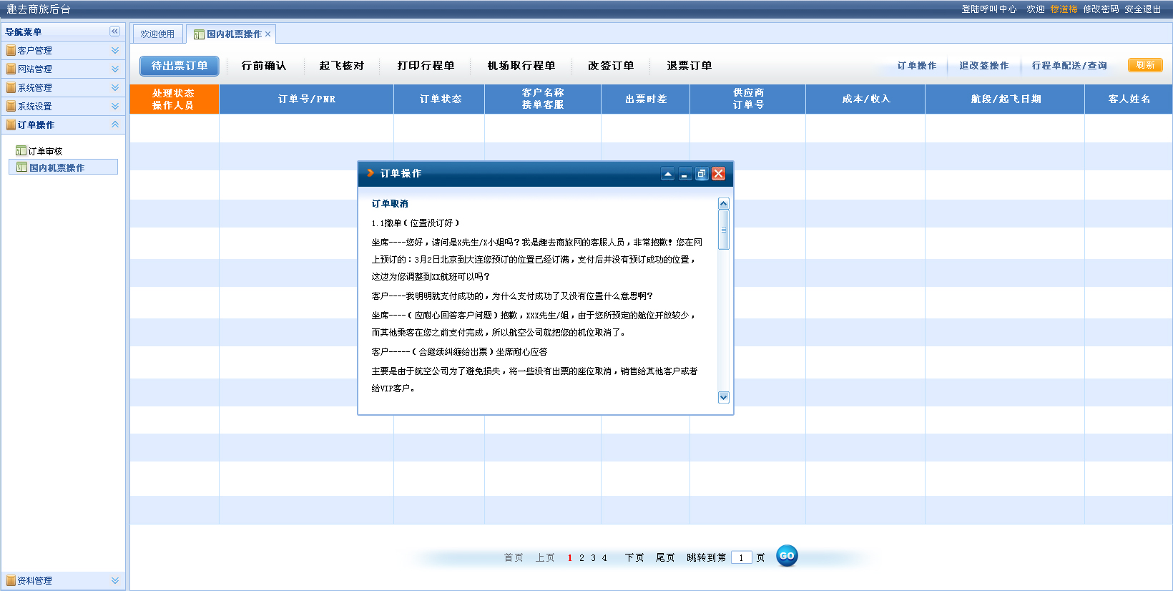Viewport: 1173px width, 591px height.
Task: Switch to the 欢迎使用 tab
Action: tap(157, 34)
